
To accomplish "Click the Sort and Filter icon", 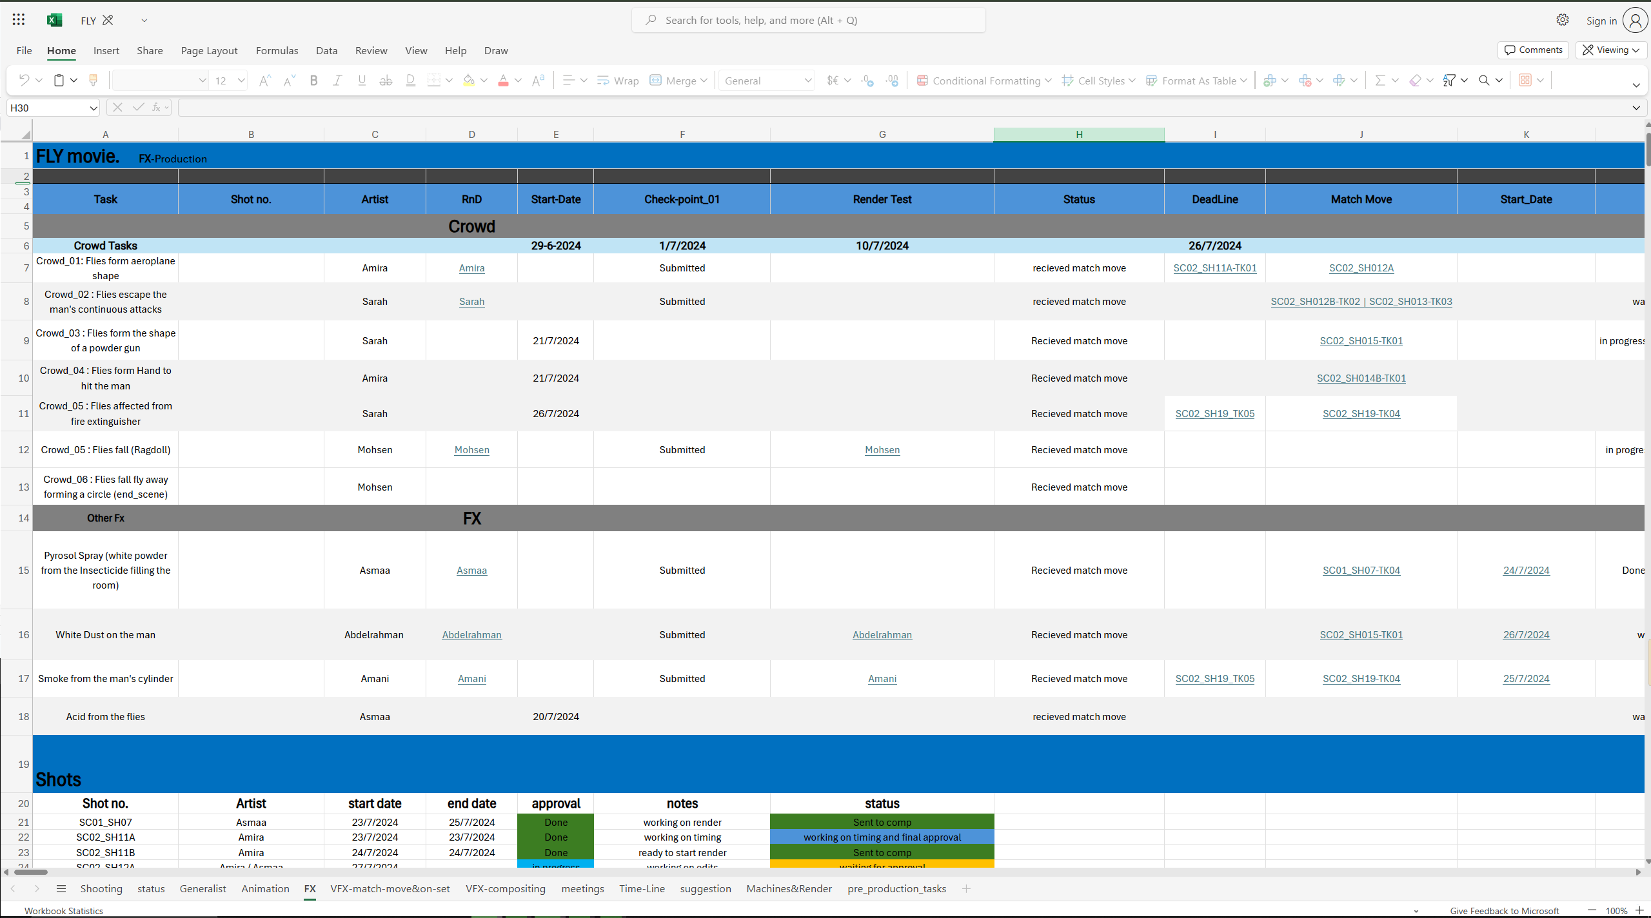I will (x=1449, y=80).
